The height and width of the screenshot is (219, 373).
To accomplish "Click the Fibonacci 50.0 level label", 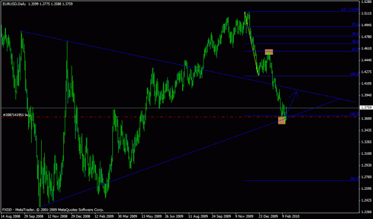I will click(355, 42).
